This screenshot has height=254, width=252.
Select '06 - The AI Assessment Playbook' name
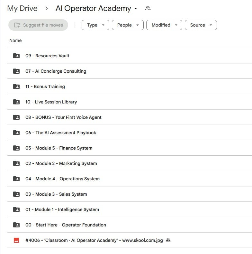click(x=61, y=133)
